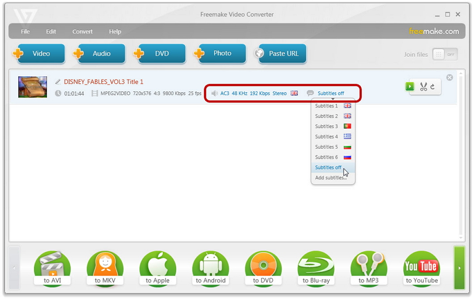Click the to AVI output format icon
Viewport: 474px width, 299px height.
click(x=52, y=268)
